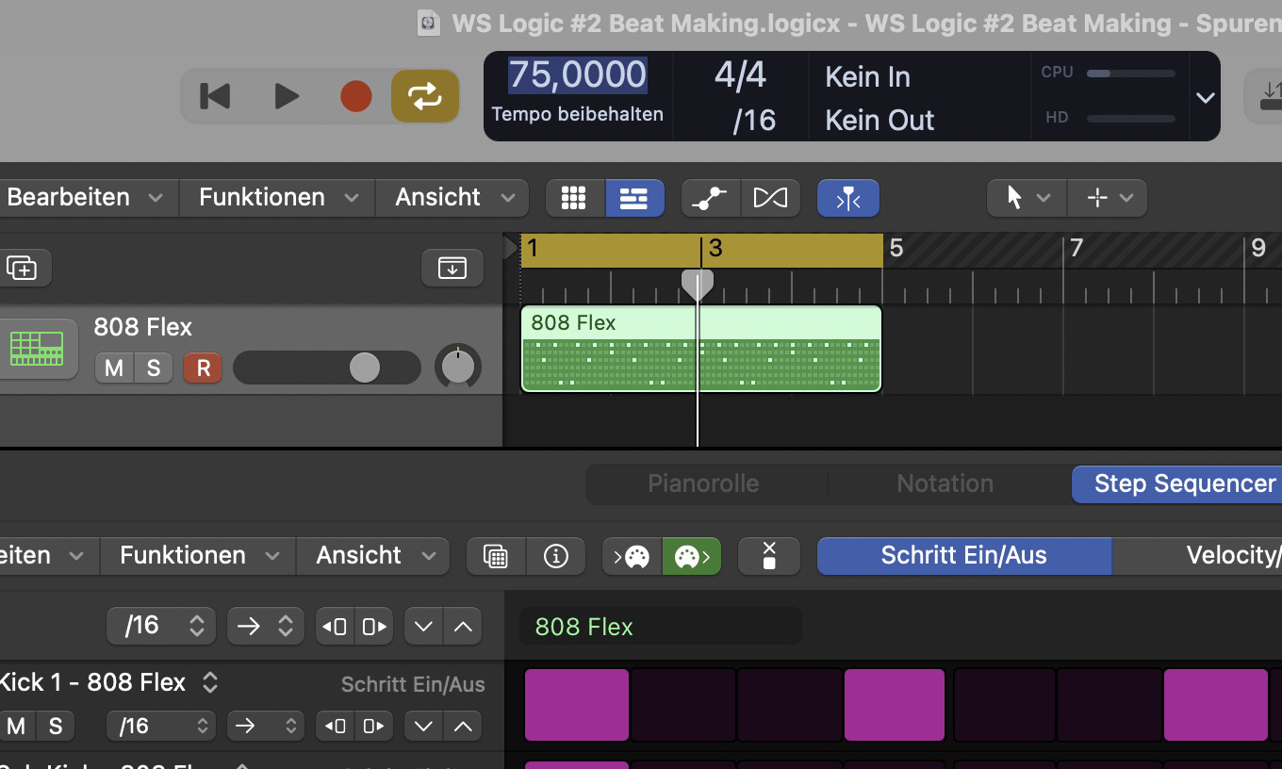Viewport: 1282px width, 769px height.
Task: Clear the pattern with the X icon
Action: (769, 556)
